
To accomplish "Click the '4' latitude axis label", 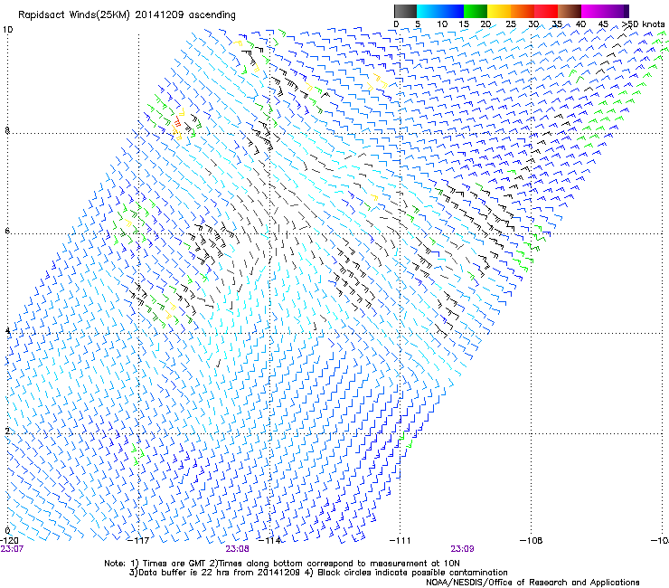I will (x=7, y=330).
